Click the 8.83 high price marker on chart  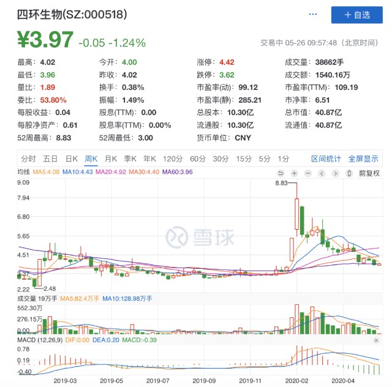click(281, 183)
